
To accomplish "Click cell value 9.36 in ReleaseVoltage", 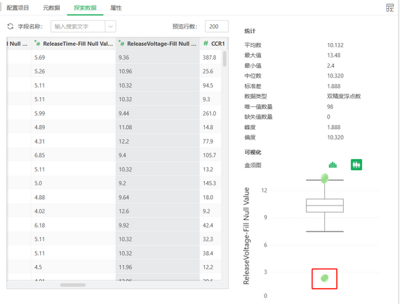I will point(124,58).
